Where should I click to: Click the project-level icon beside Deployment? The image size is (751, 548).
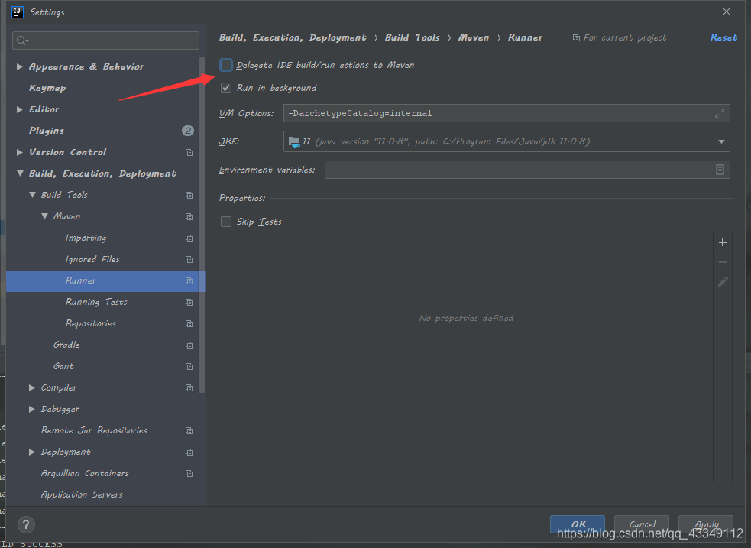tap(189, 452)
